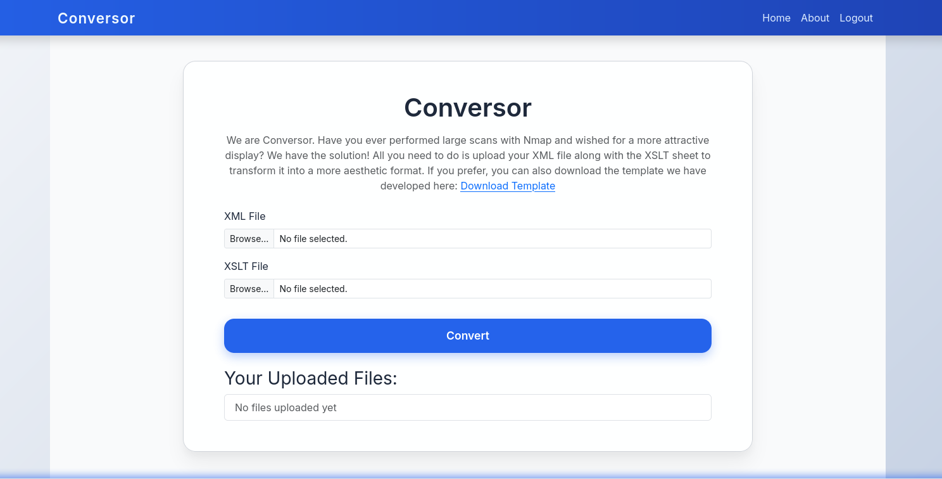
Task: Log out using the Logout link
Action: pyautogui.click(x=856, y=18)
